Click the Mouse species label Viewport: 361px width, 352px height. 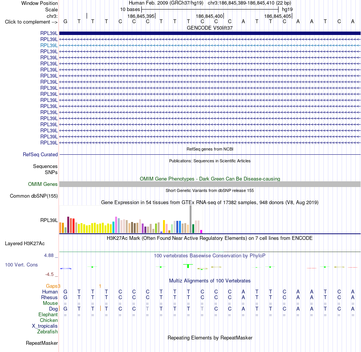coord(50,303)
